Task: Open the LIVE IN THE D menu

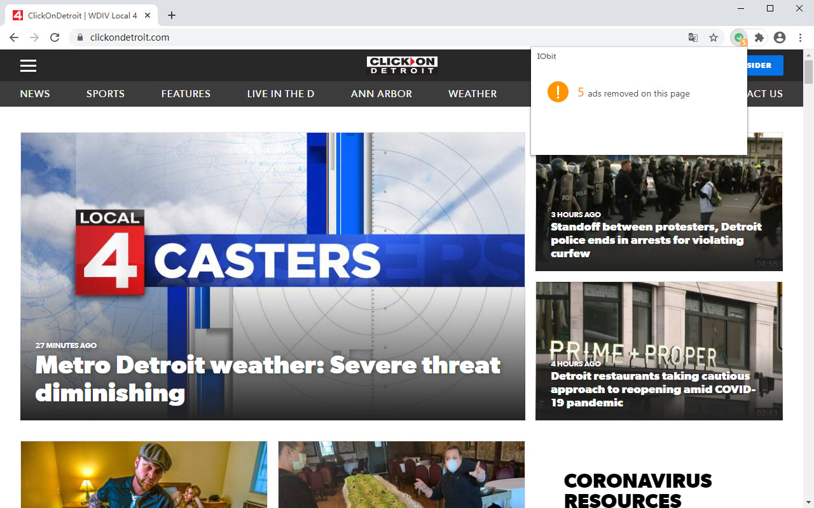Action: pos(280,93)
